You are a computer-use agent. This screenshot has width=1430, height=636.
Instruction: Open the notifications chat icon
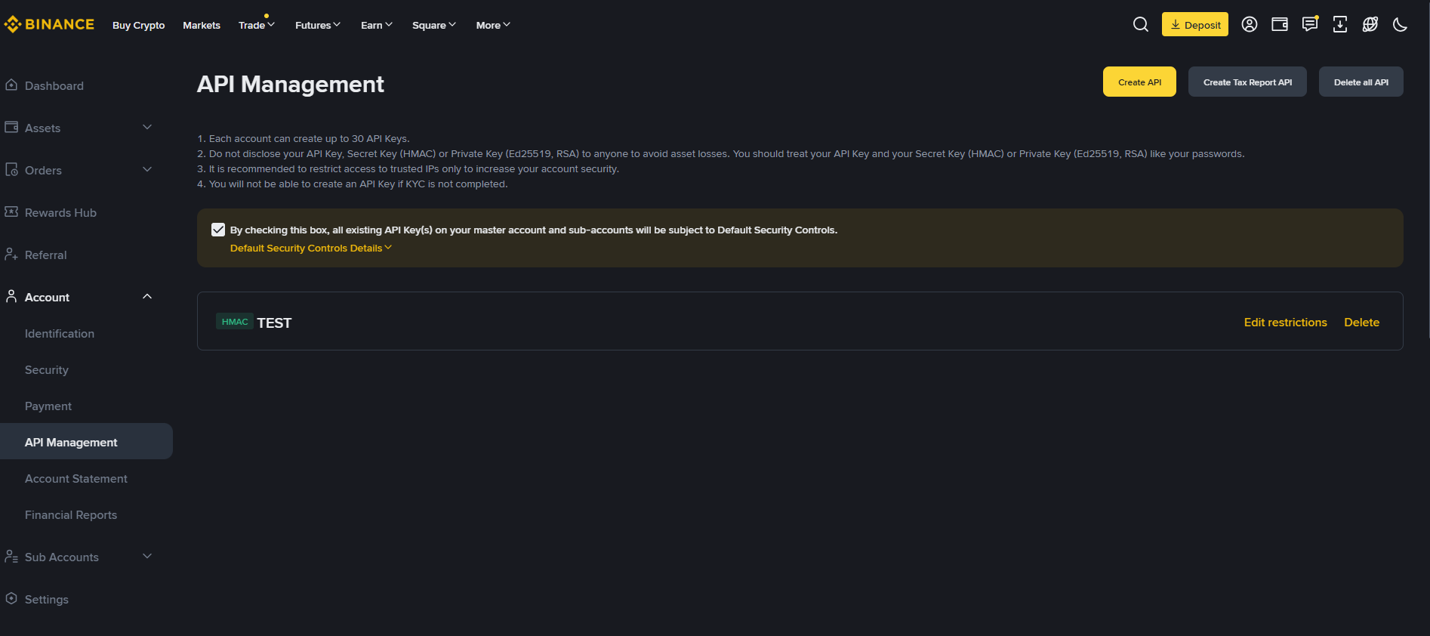[x=1310, y=25]
